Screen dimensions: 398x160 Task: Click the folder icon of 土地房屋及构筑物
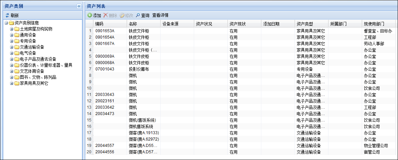click(17, 29)
